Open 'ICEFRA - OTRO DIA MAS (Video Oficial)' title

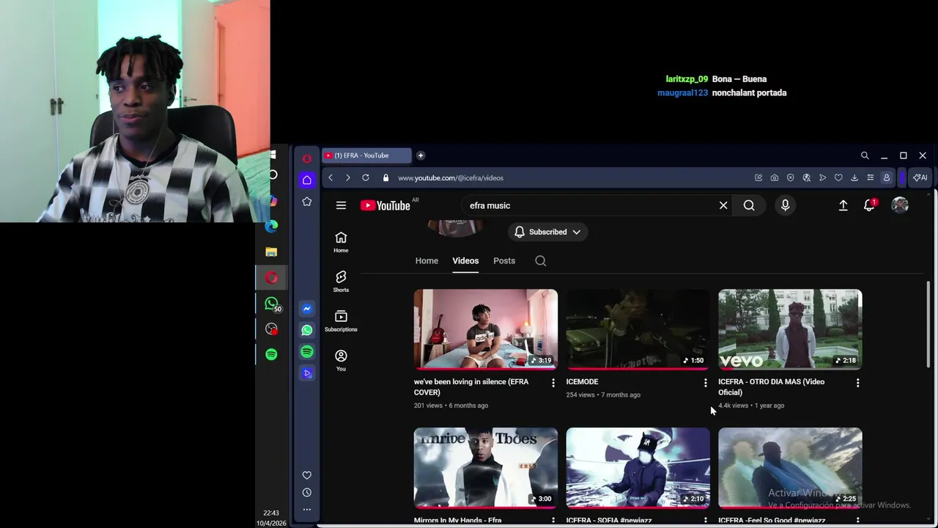pos(771,387)
